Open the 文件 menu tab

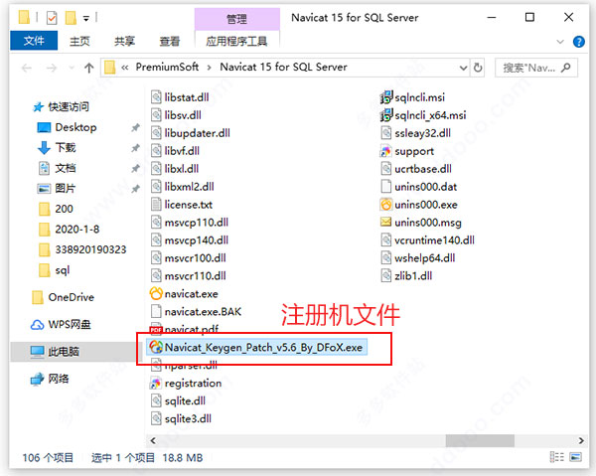tap(34, 41)
